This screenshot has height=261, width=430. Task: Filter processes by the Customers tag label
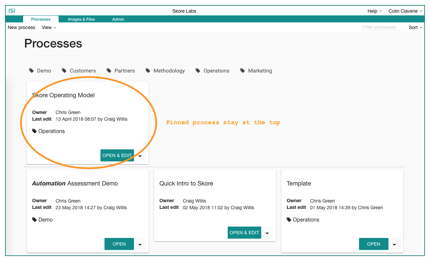click(83, 71)
